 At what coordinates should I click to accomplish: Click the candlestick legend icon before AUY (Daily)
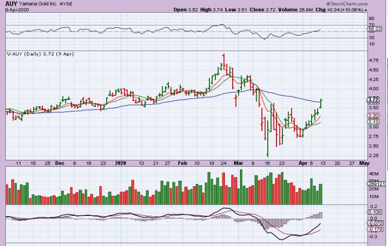click(x=9, y=53)
